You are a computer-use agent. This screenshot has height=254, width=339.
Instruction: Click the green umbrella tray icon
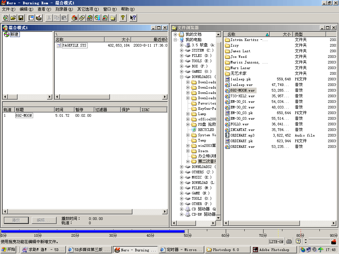[x=320, y=250]
